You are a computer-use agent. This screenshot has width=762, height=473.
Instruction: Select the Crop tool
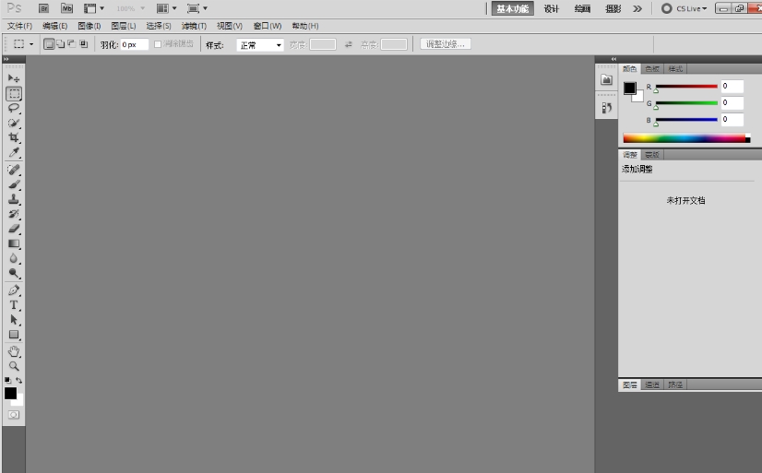14,138
